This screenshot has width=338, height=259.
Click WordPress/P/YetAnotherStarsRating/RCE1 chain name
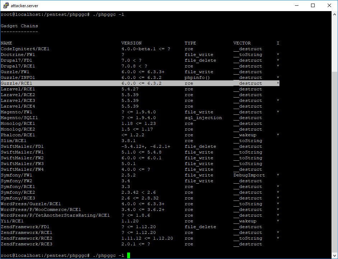pos(55,215)
